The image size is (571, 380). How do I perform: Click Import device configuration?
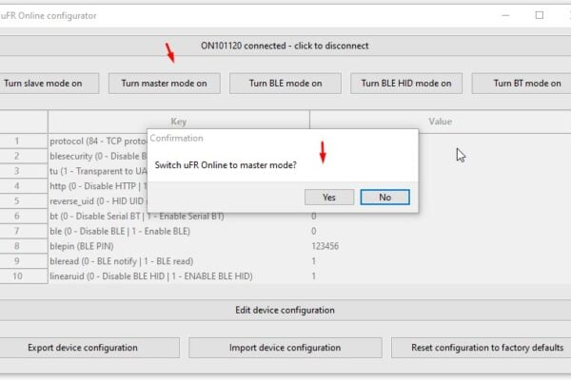285,348
